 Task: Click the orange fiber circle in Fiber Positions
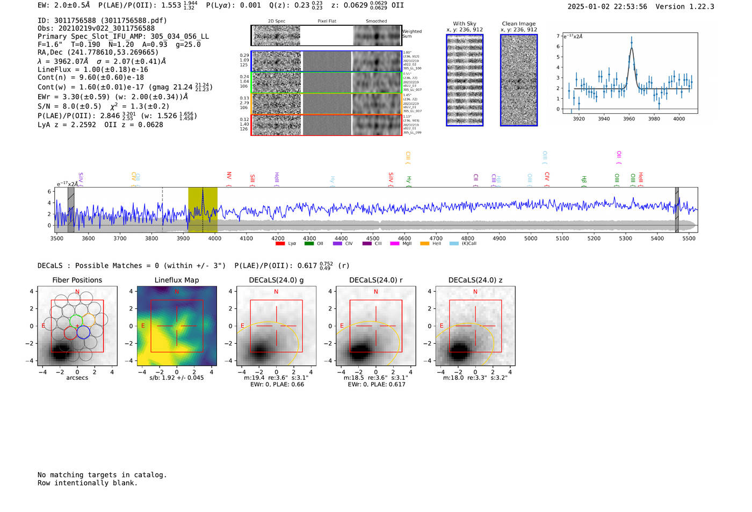coord(89,321)
